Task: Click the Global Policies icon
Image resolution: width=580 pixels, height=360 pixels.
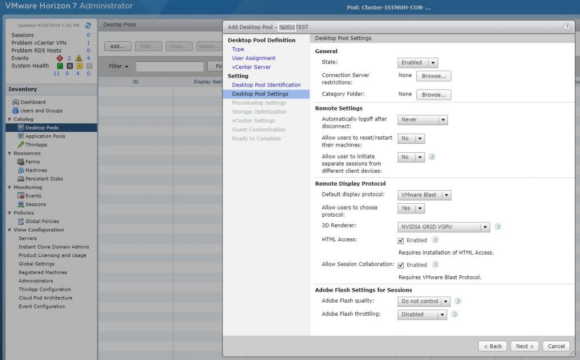Action: pyautogui.click(x=21, y=221)
